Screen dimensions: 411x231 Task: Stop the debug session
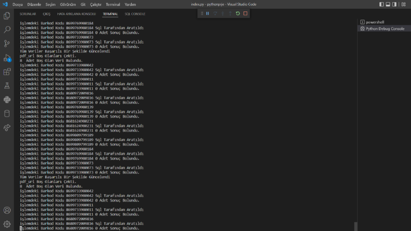click(x=245, y=13)
